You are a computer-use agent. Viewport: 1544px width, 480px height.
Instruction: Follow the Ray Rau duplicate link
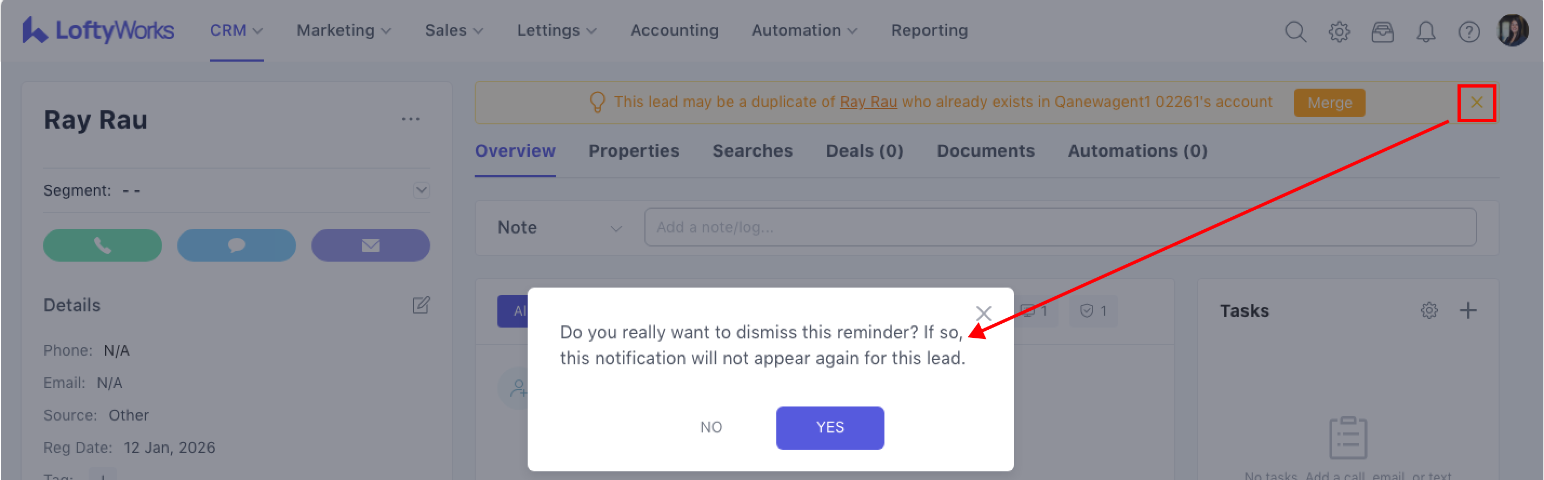(868, 102)
